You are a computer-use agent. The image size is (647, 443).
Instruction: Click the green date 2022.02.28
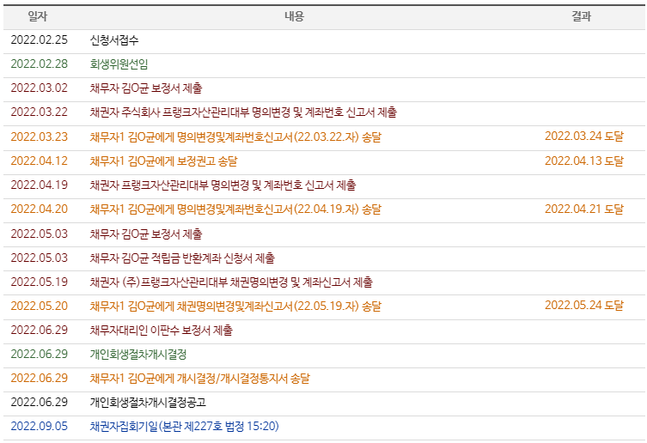click(x=40, y=64)
